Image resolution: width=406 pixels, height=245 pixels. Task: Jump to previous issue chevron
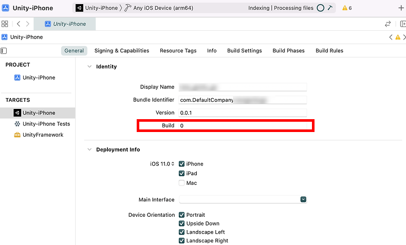click(391, 37)
